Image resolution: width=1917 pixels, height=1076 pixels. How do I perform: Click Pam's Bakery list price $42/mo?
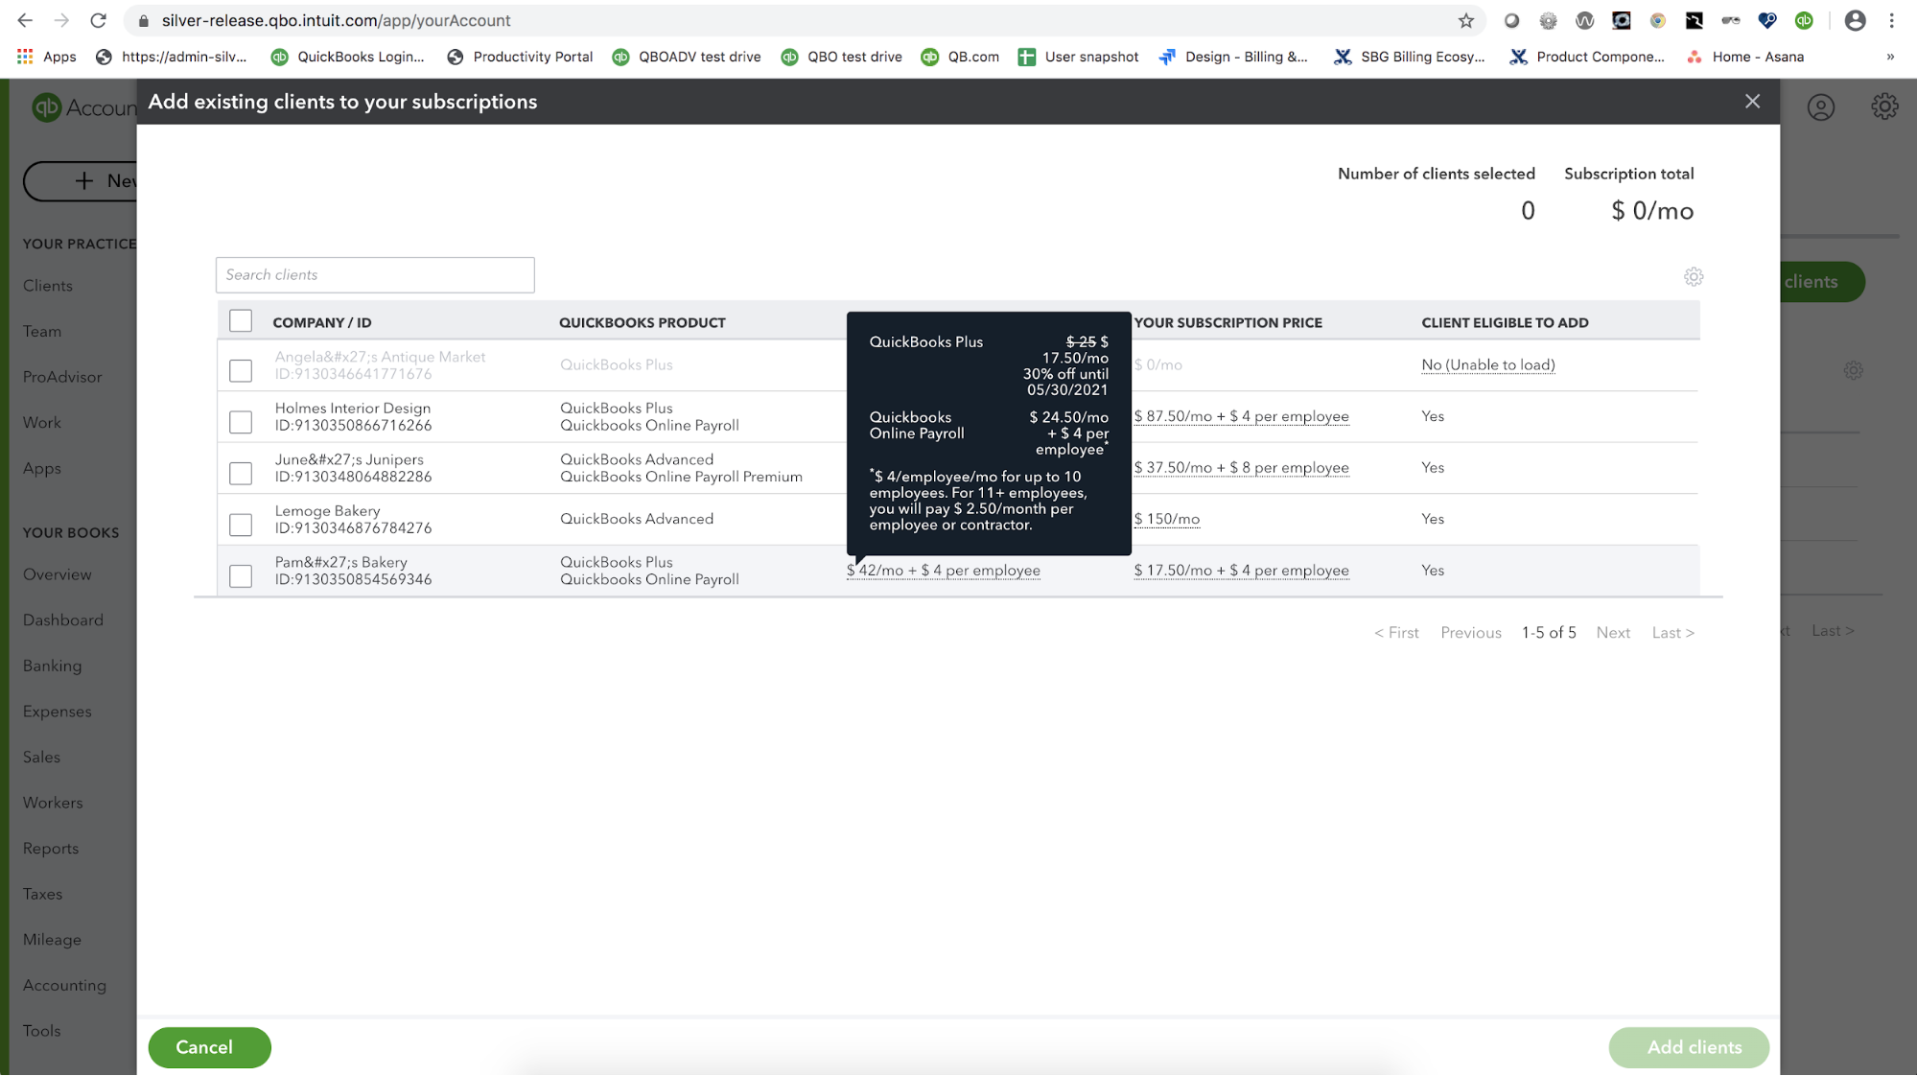pos(943,571)
